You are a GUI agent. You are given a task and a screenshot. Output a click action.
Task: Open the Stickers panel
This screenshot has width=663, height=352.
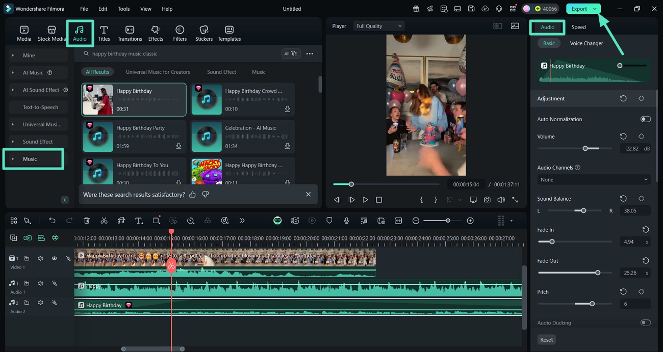click(203, 33)
